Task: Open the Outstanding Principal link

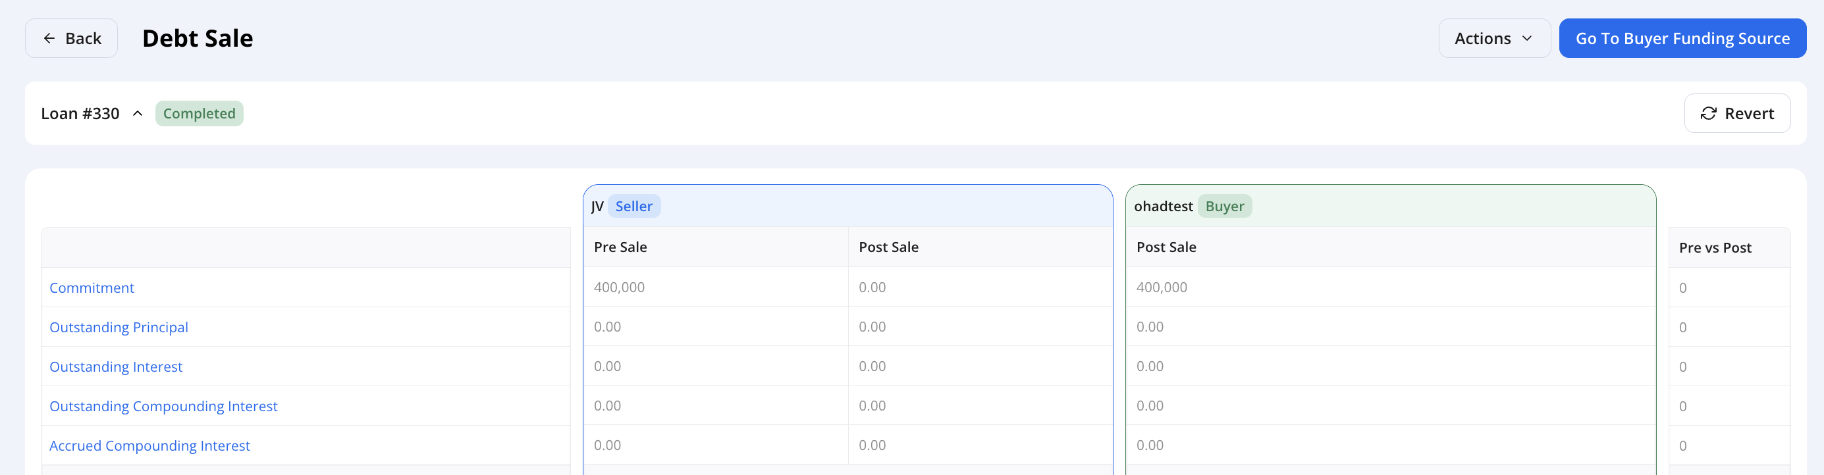Action: tap(119, 327)
